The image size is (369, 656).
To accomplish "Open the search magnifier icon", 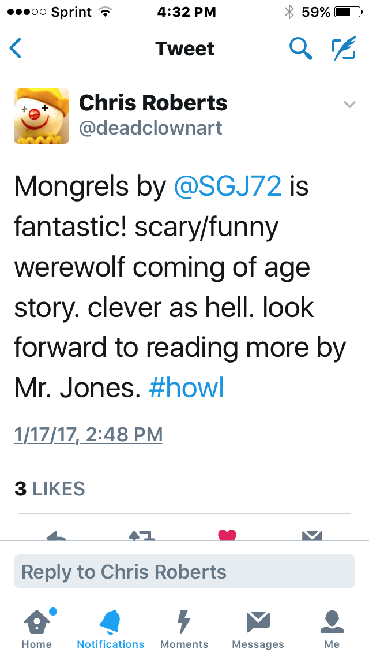I will pyautogui.click(x=300, y=49).
